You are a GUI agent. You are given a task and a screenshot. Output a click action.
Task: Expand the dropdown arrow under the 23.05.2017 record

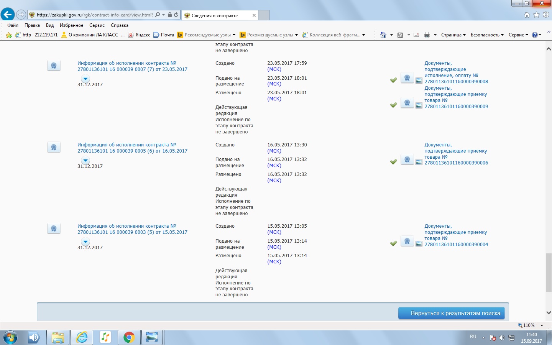(x=85, y=79)
